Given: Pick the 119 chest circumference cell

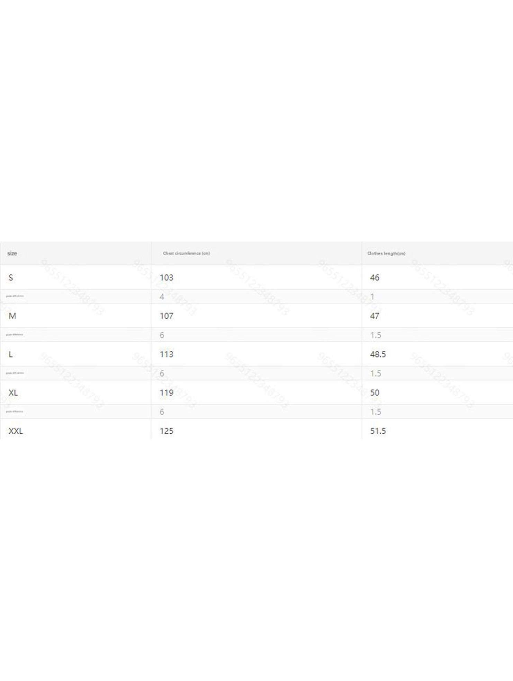Looking at the screenshot, I should pyautogui.click(x=166, y=393).
